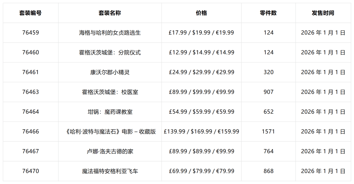
Task: Click the 907 parts count cell
Action: (268, 92)
